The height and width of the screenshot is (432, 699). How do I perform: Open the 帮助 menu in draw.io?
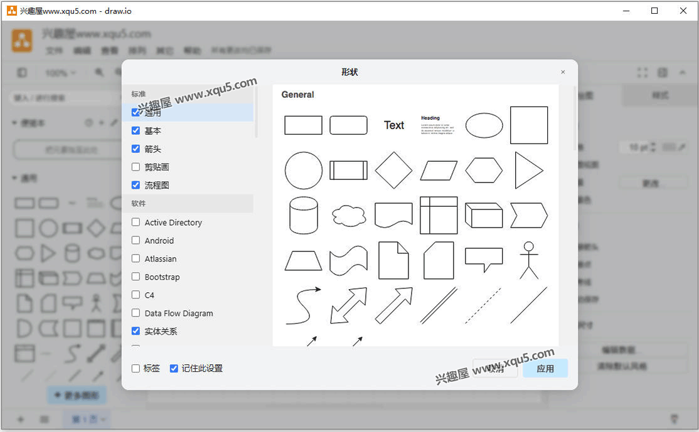192,50
